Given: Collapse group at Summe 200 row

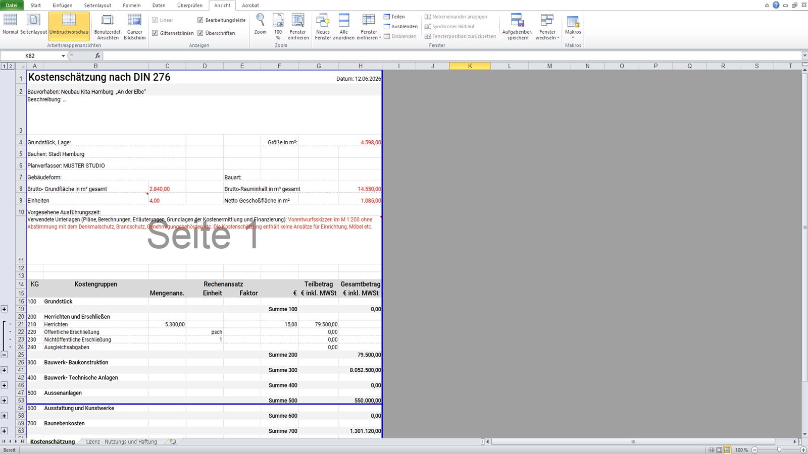Looking at the screenshot, I should [x=4, y=355].
